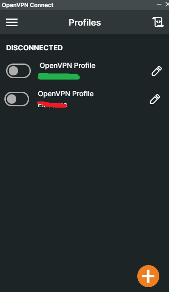Open the import profile scroll icon
This screenshot has width=169, height=292.
pos(158,22)
